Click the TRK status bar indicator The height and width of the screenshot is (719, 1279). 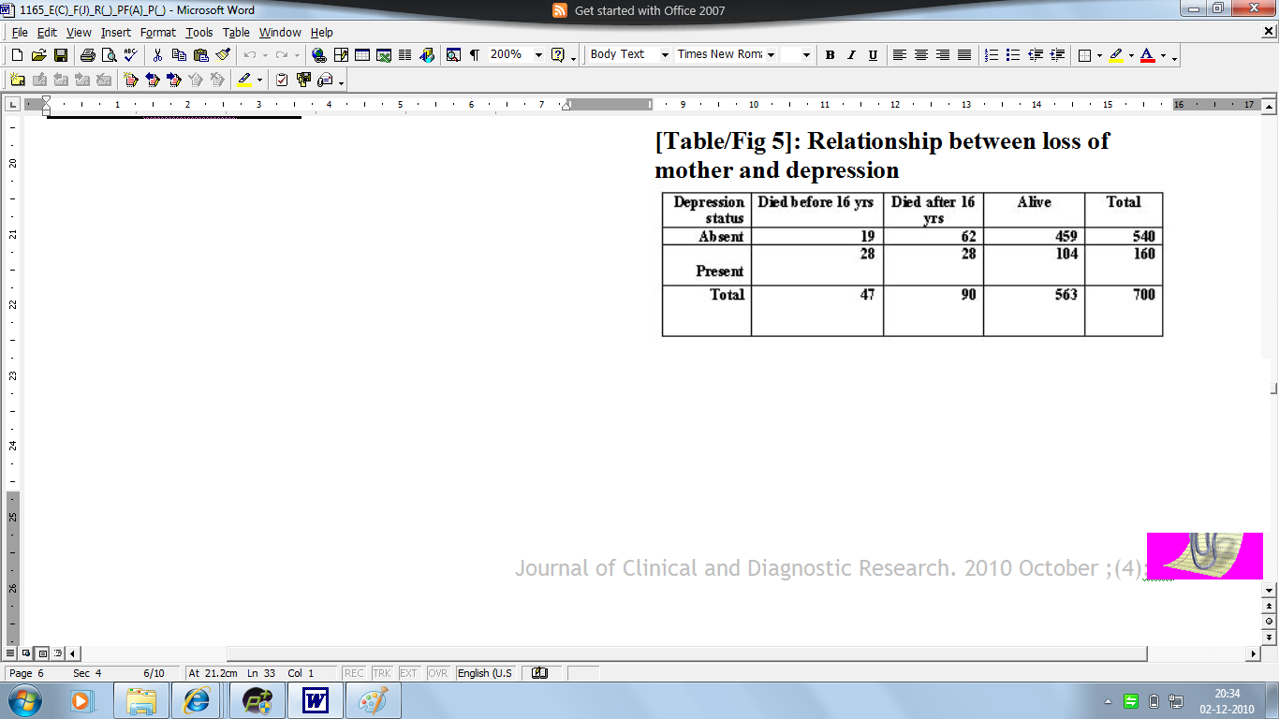(382, 673)
